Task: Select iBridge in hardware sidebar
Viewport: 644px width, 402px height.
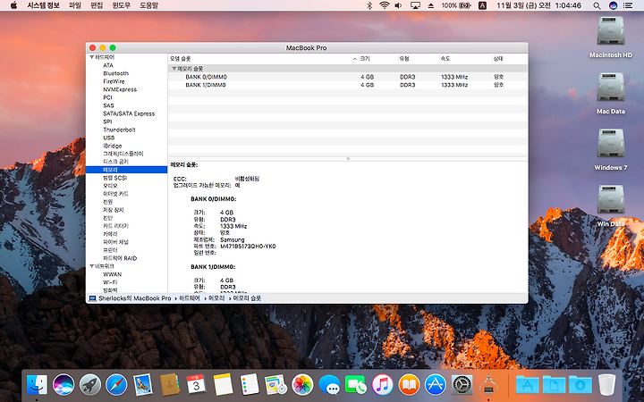Action: (113, 146)
